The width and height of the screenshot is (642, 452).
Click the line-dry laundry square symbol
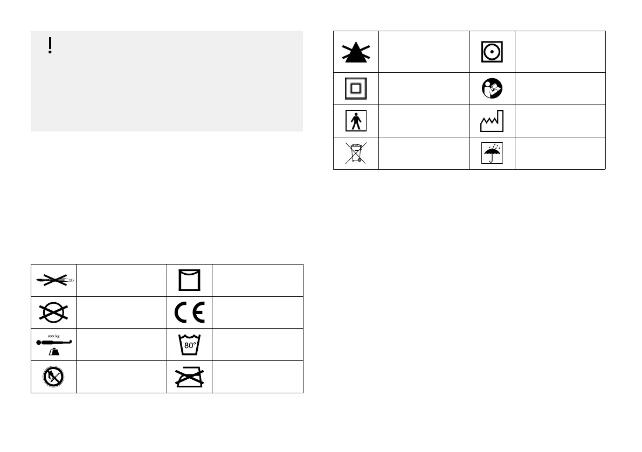190,280
